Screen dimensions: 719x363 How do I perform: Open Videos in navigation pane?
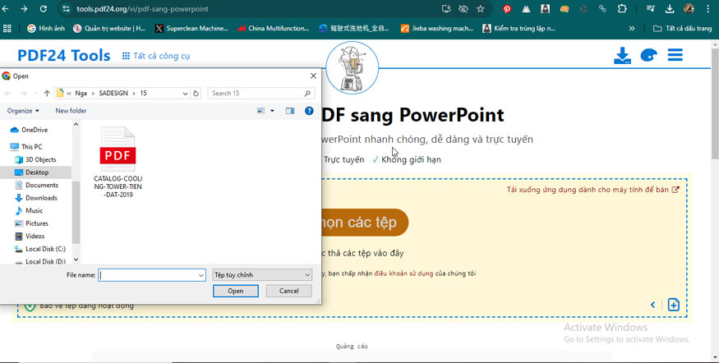pyautogui.click(x=35, y=237)
